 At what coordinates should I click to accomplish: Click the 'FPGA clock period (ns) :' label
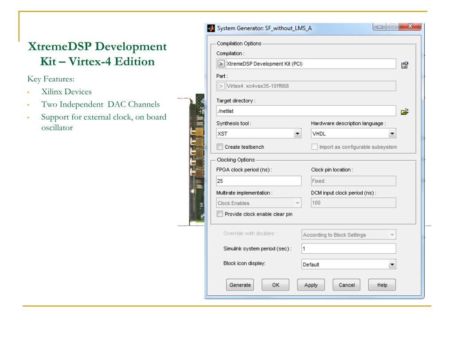click(244, 170)
